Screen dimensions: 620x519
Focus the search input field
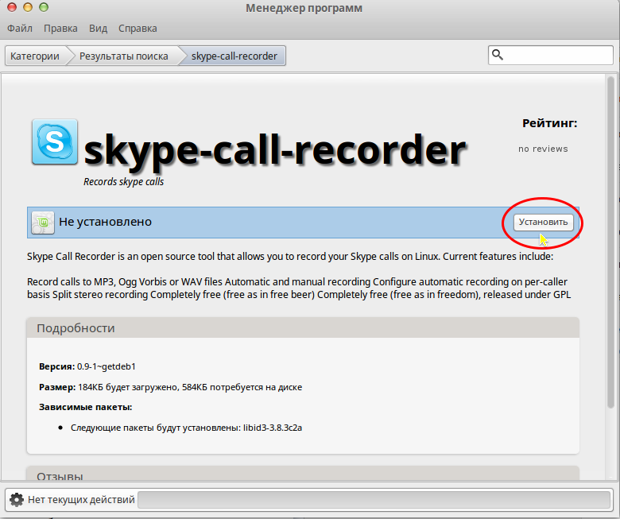[x=550, y=55]
